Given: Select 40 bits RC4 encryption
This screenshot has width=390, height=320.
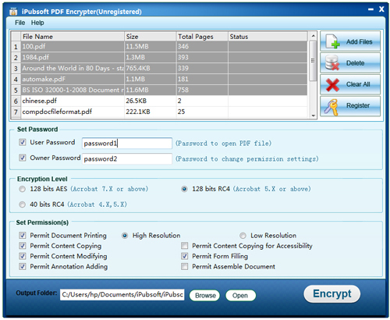Looking at the screenshot, I should click(x=23, y=204).
